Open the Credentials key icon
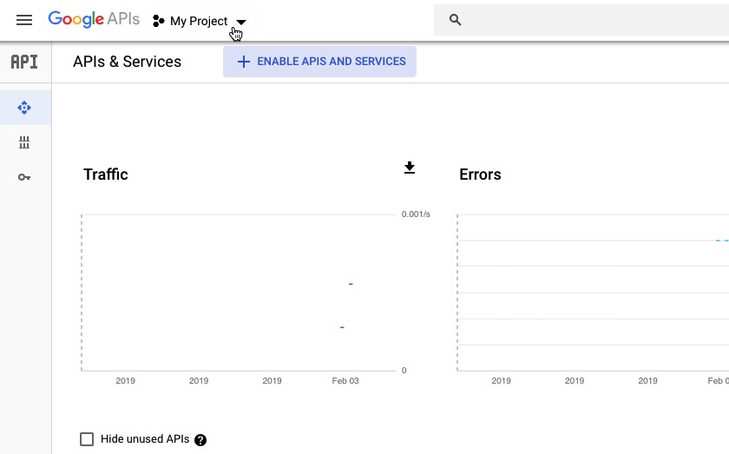Screen dimensions: 729x454 click(x=24, y=177)
